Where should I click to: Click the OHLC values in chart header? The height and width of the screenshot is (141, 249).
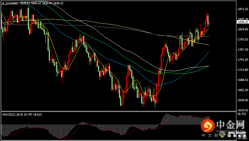[42, 3]
